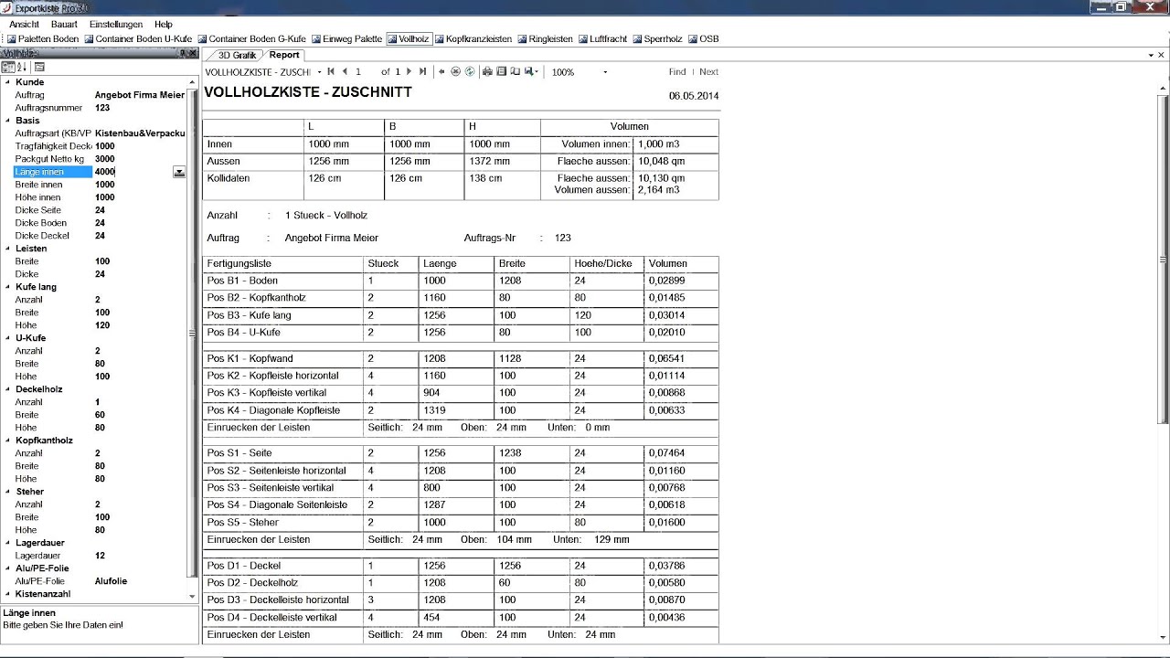Go to first report page

(x=331, y=71)
